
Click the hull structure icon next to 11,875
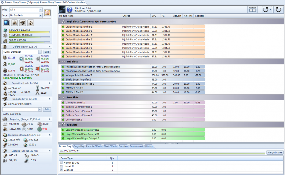click(5, 71)
